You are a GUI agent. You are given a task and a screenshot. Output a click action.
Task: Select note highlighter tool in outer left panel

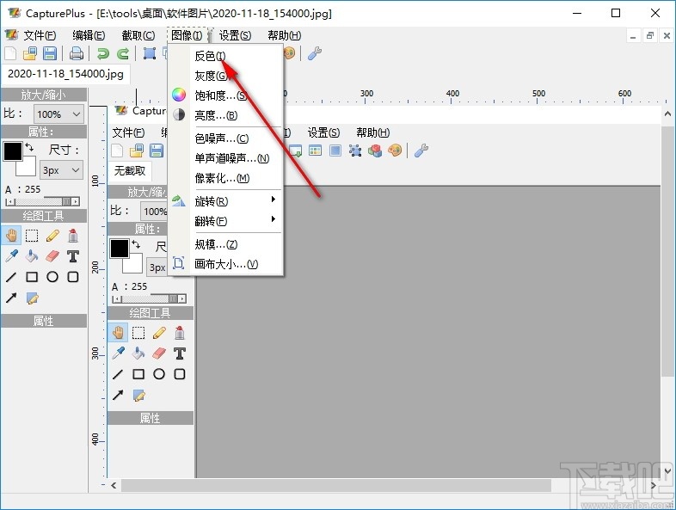[x=33, y=298]
